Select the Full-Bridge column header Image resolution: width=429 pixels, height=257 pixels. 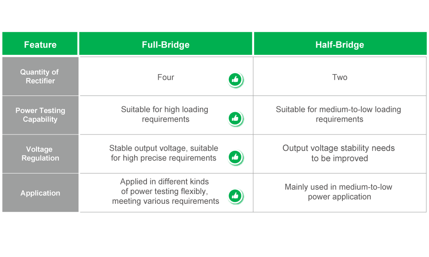165,43
